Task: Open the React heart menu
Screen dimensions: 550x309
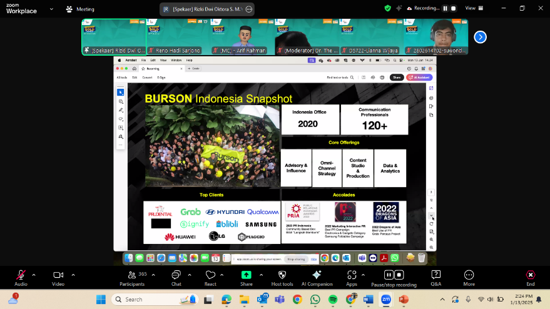Action: pos(210,278)
